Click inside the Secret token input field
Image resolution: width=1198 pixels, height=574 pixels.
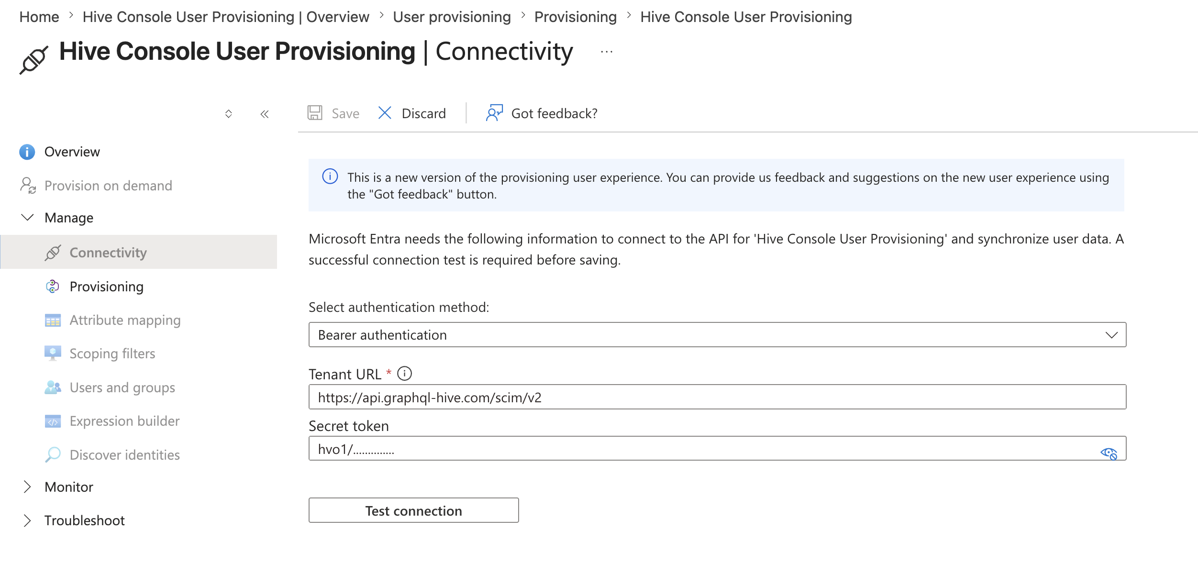pyautogui.click(x=717, y=449)
